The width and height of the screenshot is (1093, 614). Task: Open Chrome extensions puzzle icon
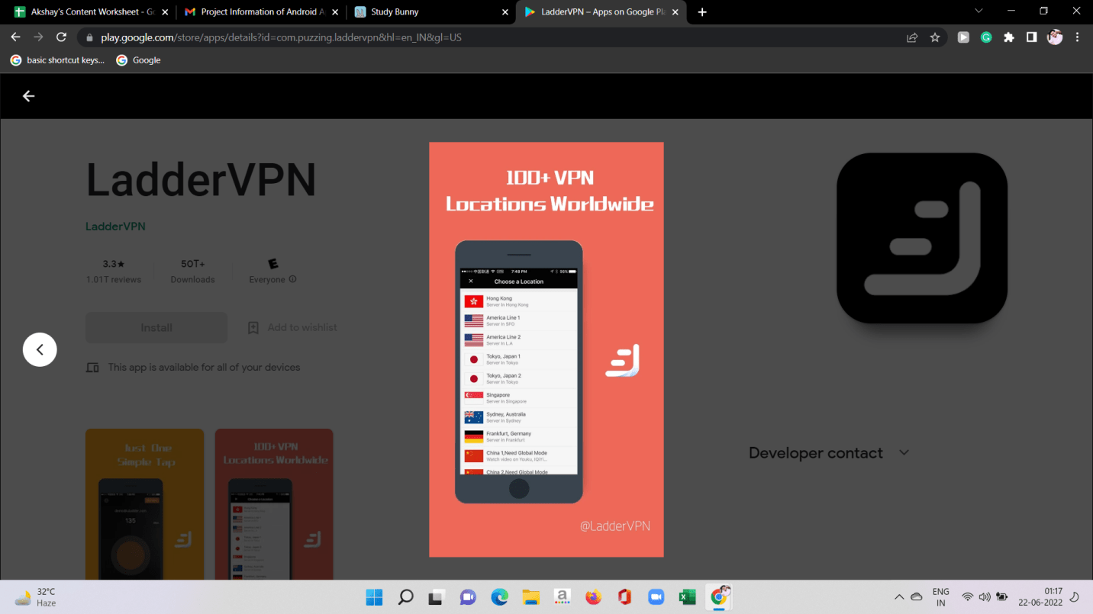point(1009,37)
